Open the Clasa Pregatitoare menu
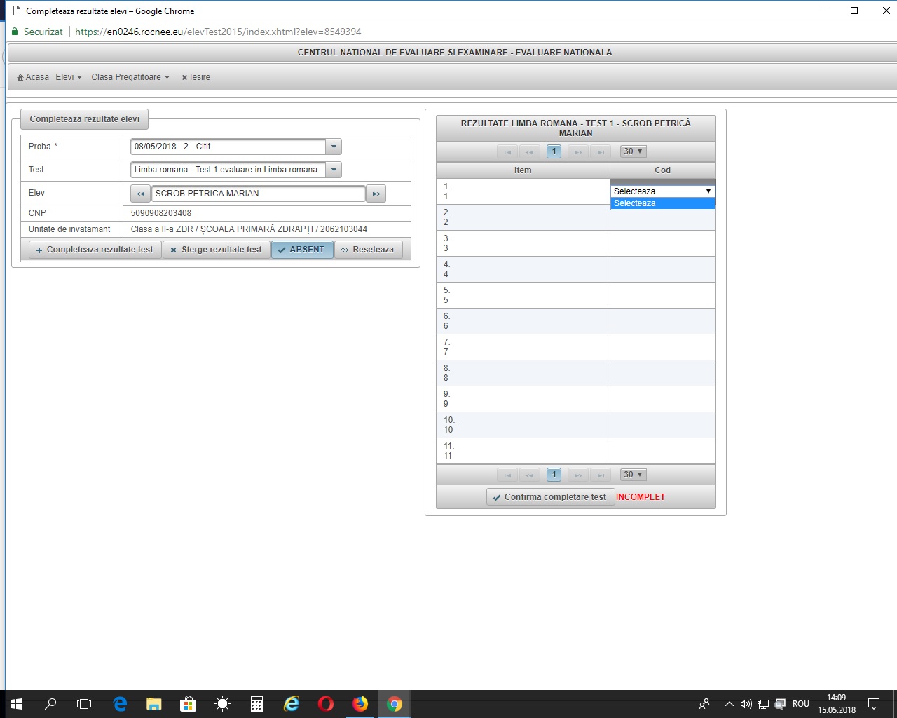The width and height of the screenshot is (897, 718). (130, 77)
